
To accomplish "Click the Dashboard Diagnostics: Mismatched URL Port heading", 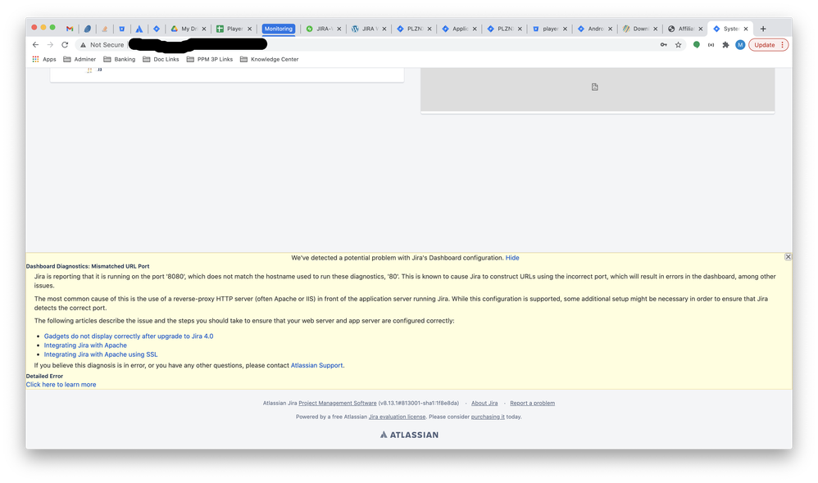I will [x=88, y=266].
